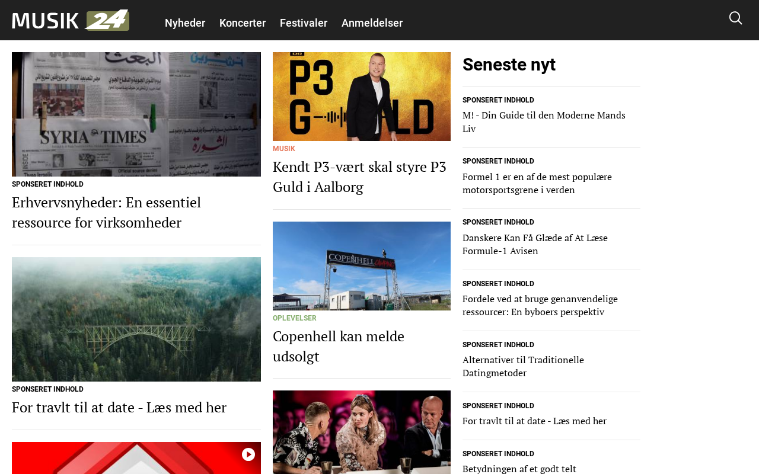Viewport: 759px width, 474px height.
Task: Read 'Copenhell kan melde udsolgt' article
Action: point(339,346)
